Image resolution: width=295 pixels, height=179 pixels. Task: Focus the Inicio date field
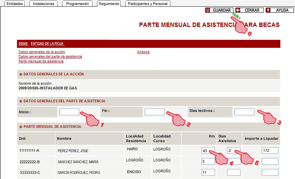click(69, 112)
